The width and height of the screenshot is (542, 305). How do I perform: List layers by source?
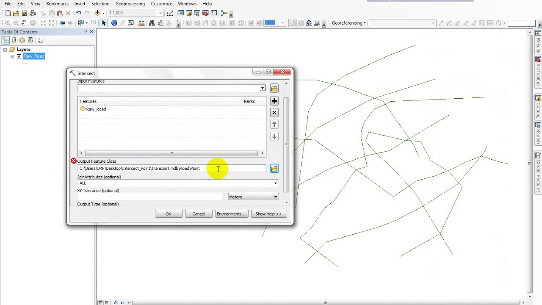click(x=14, y=40)
